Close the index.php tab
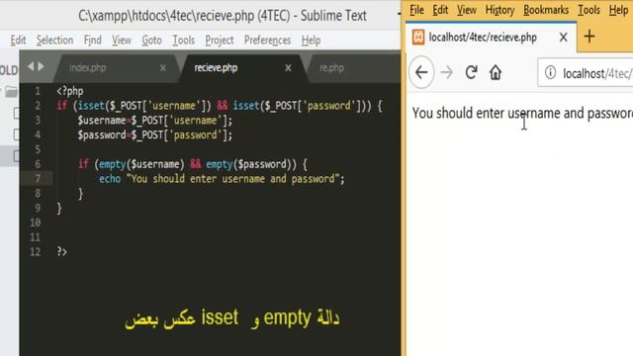This screenshot has width=633, height=356. point(162,68)
